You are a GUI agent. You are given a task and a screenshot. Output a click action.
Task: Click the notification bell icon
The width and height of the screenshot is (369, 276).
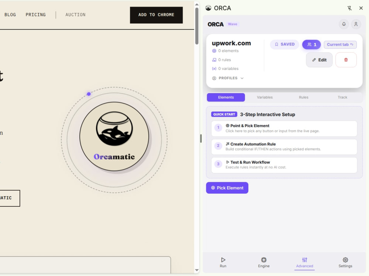click(344, 24)
